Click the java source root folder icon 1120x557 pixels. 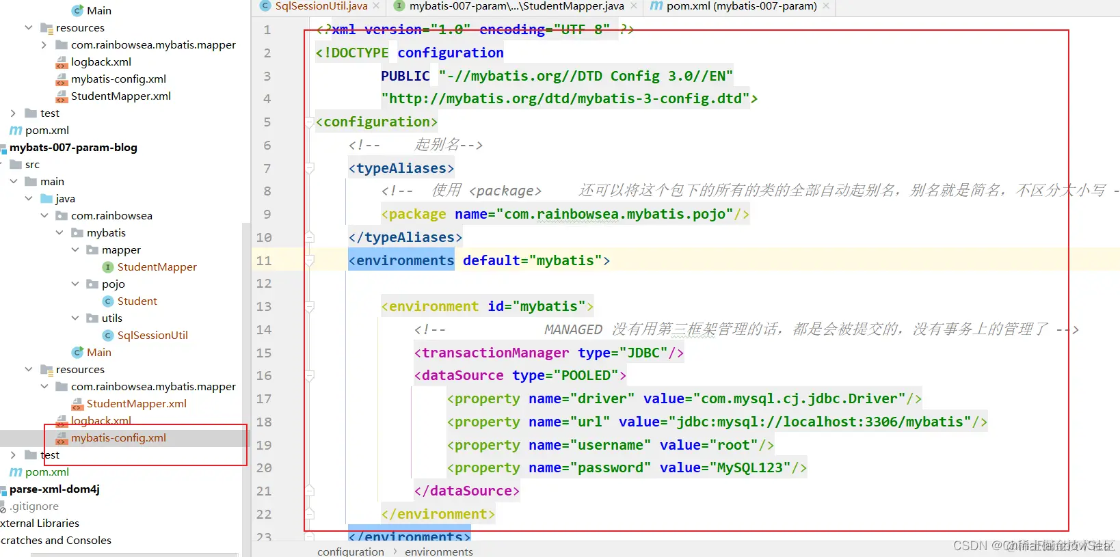click(x=46, y=198)
